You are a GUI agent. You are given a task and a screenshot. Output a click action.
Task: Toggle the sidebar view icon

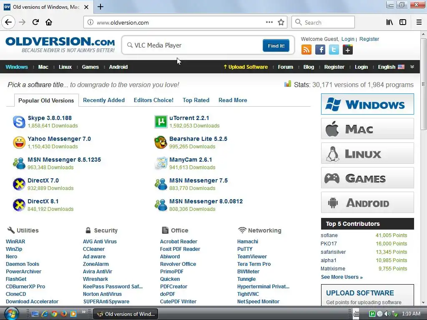pos(403,22)
